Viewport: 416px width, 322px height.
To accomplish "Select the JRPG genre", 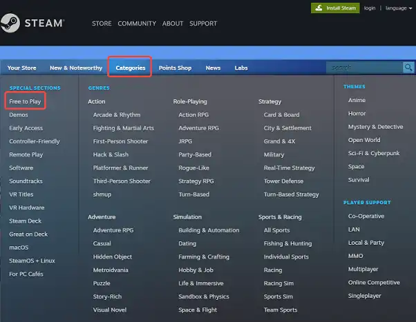I will pyautogui.click(x=185, y=141).
